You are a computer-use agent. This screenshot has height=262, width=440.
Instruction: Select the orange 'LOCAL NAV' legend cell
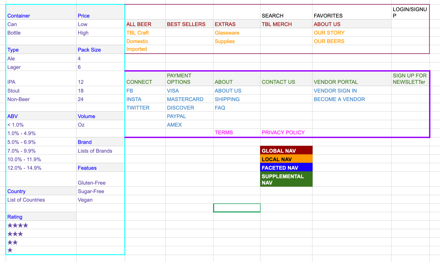click(286, 159)
